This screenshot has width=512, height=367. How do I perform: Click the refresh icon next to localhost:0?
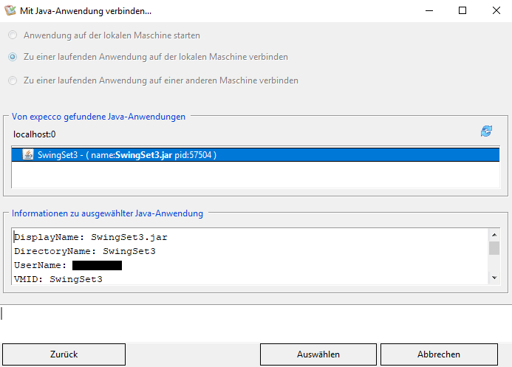coord(486,131)
